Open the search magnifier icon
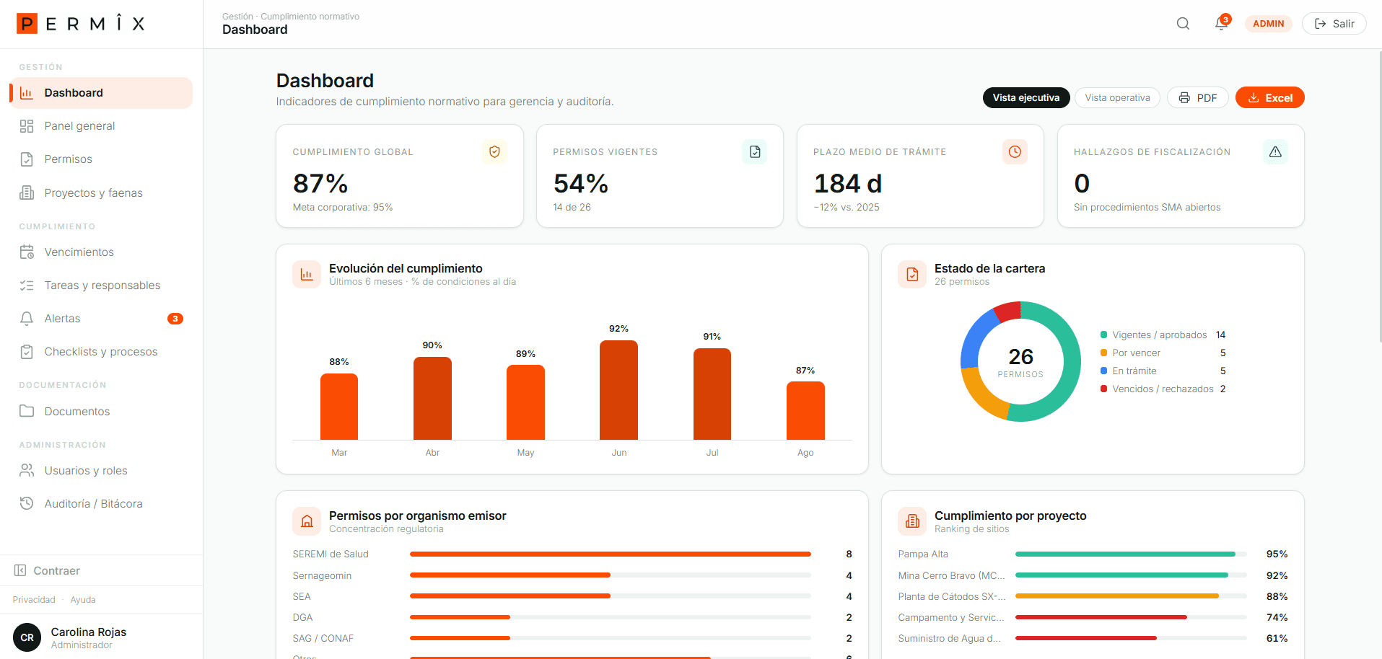This screenshot has height=659, width=1382. [x=1183, y=24]
